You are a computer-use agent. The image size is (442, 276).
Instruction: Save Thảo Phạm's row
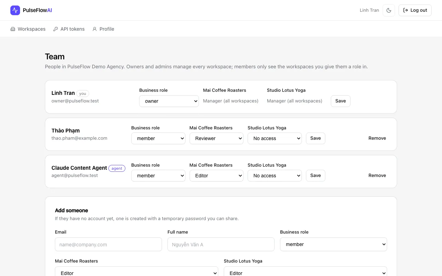coord(316,138)
